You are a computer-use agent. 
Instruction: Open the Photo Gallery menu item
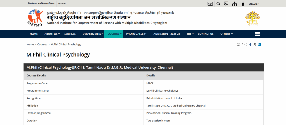point(136,34)
